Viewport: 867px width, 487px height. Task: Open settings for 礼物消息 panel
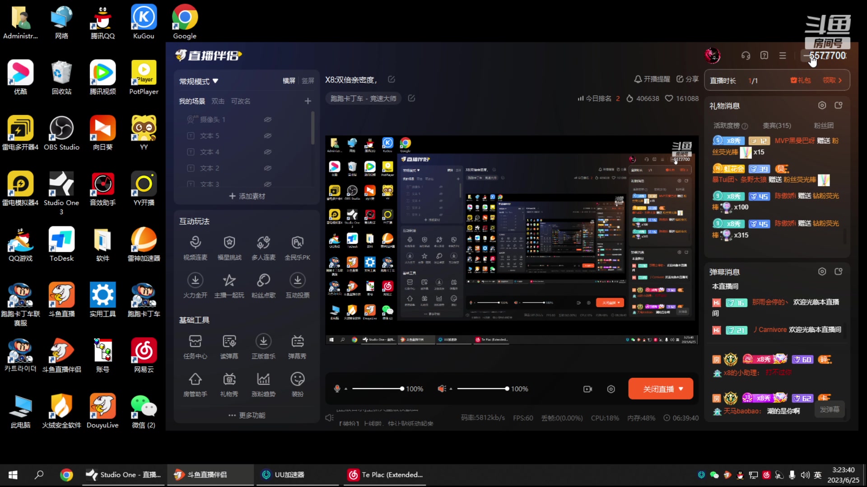(822, 105)
